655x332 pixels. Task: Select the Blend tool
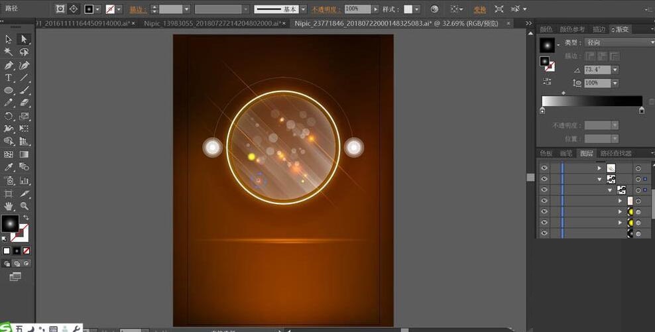[24, 167]
